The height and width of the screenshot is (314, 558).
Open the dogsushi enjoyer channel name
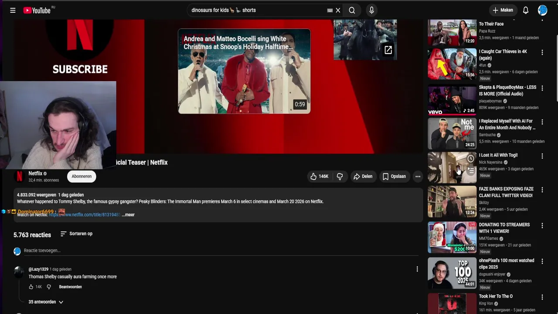492,274
